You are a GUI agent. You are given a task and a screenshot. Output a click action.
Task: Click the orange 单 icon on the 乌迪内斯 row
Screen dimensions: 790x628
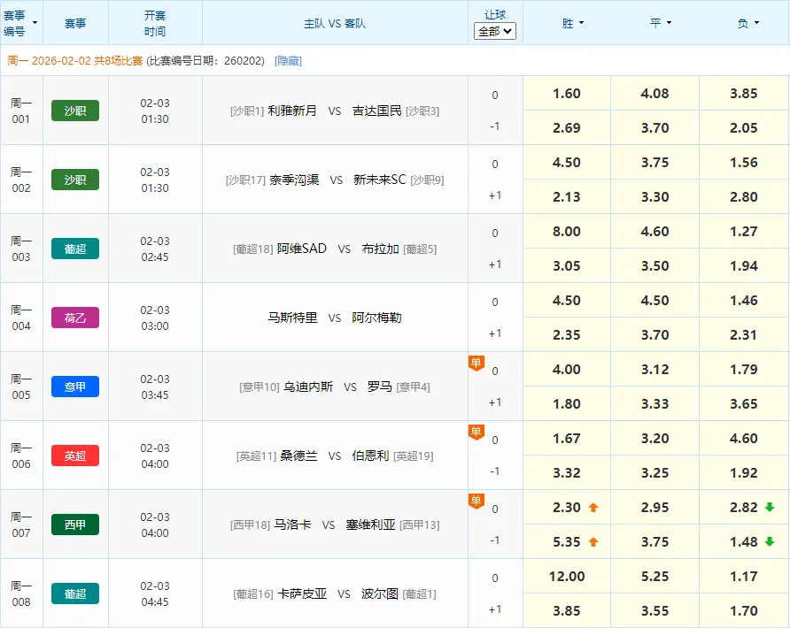click(476, 361)
